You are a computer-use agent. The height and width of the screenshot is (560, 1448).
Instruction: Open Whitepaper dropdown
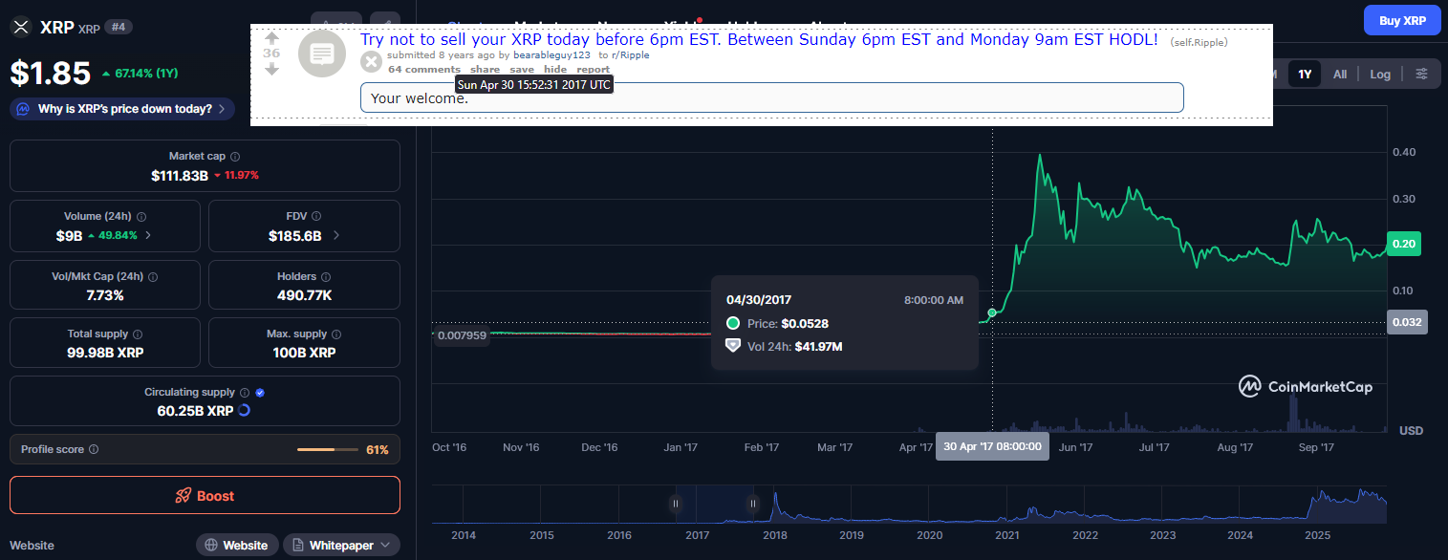341,545
